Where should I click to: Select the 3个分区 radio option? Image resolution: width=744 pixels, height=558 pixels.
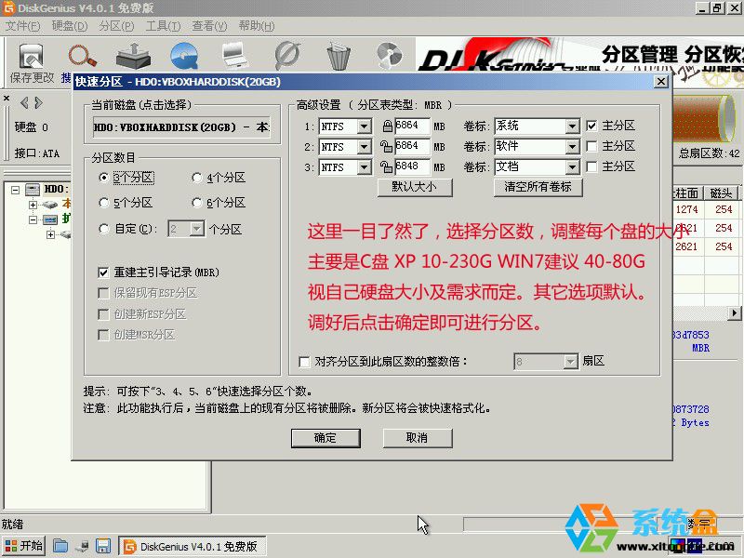[x=103, y=178]
